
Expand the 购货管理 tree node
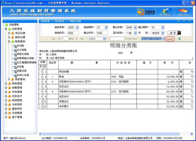point(6,83)
